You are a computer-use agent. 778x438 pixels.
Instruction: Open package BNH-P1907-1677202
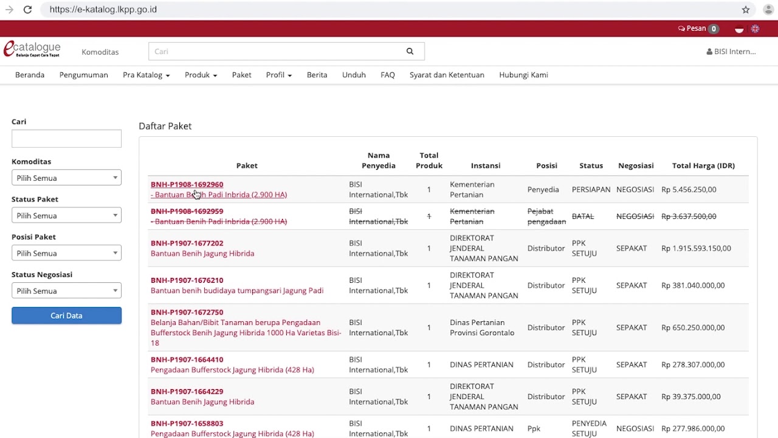[187, 243]
